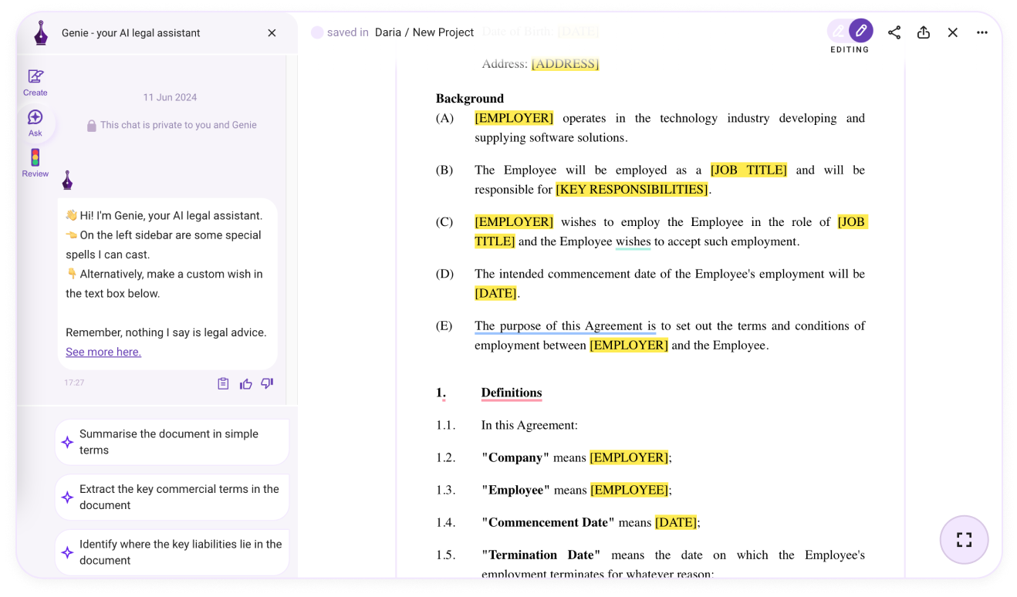1017x597 pixels.
Task: Click the share network icon
Action: 894,32
